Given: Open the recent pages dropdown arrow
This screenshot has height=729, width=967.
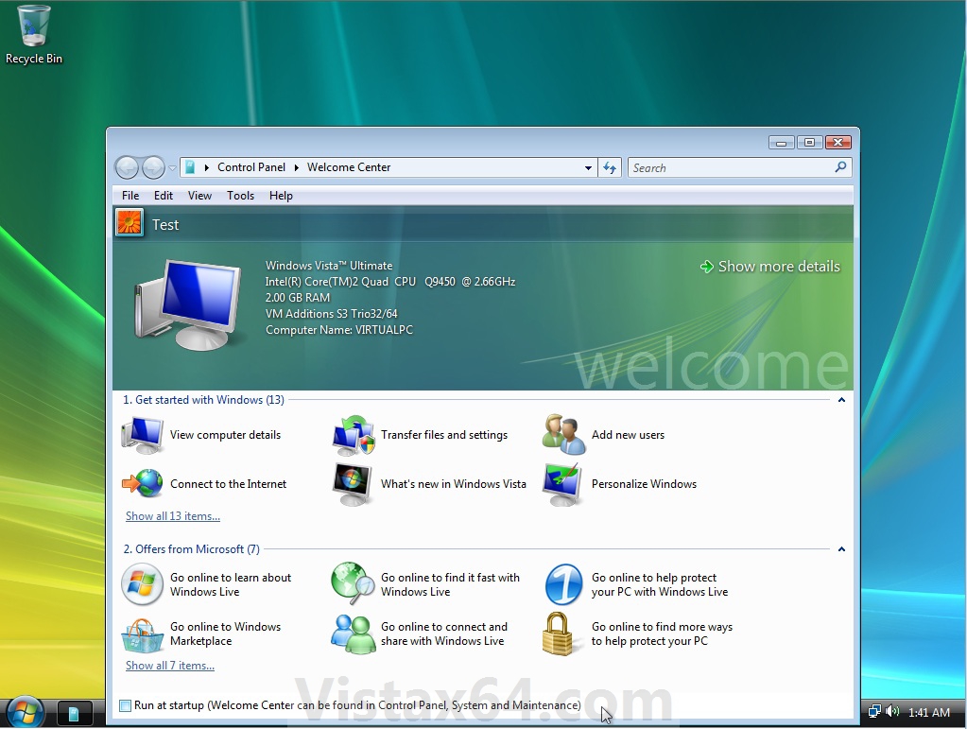Looking at the screenshot, I should pos(172,167).
